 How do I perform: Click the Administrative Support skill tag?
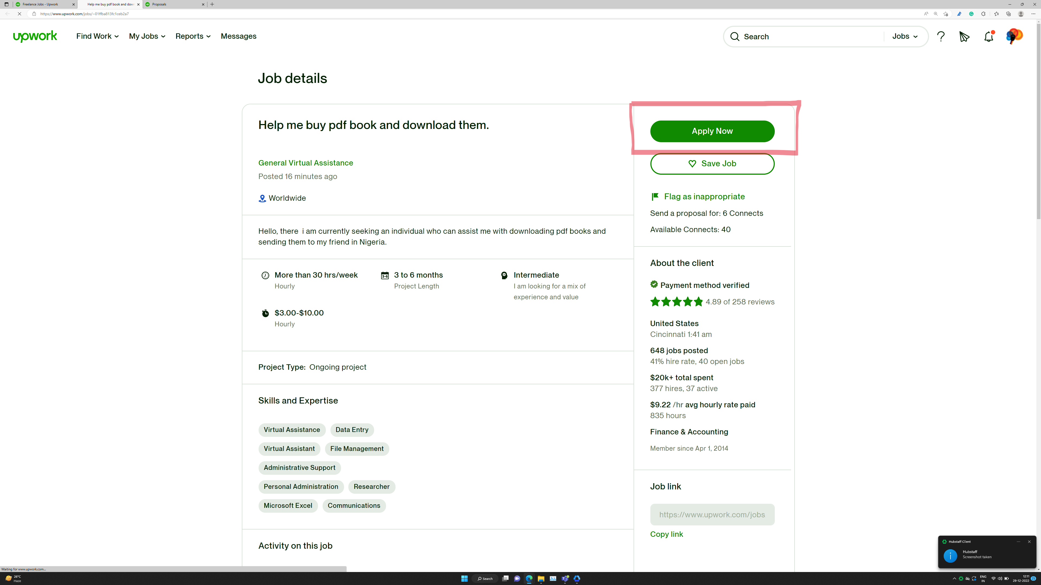click(x=300, y=468)
